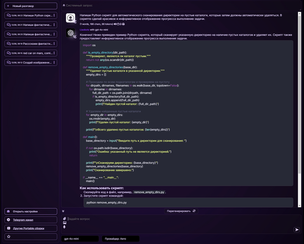Open settings via Открыть настройки

(x=31, y=212)
